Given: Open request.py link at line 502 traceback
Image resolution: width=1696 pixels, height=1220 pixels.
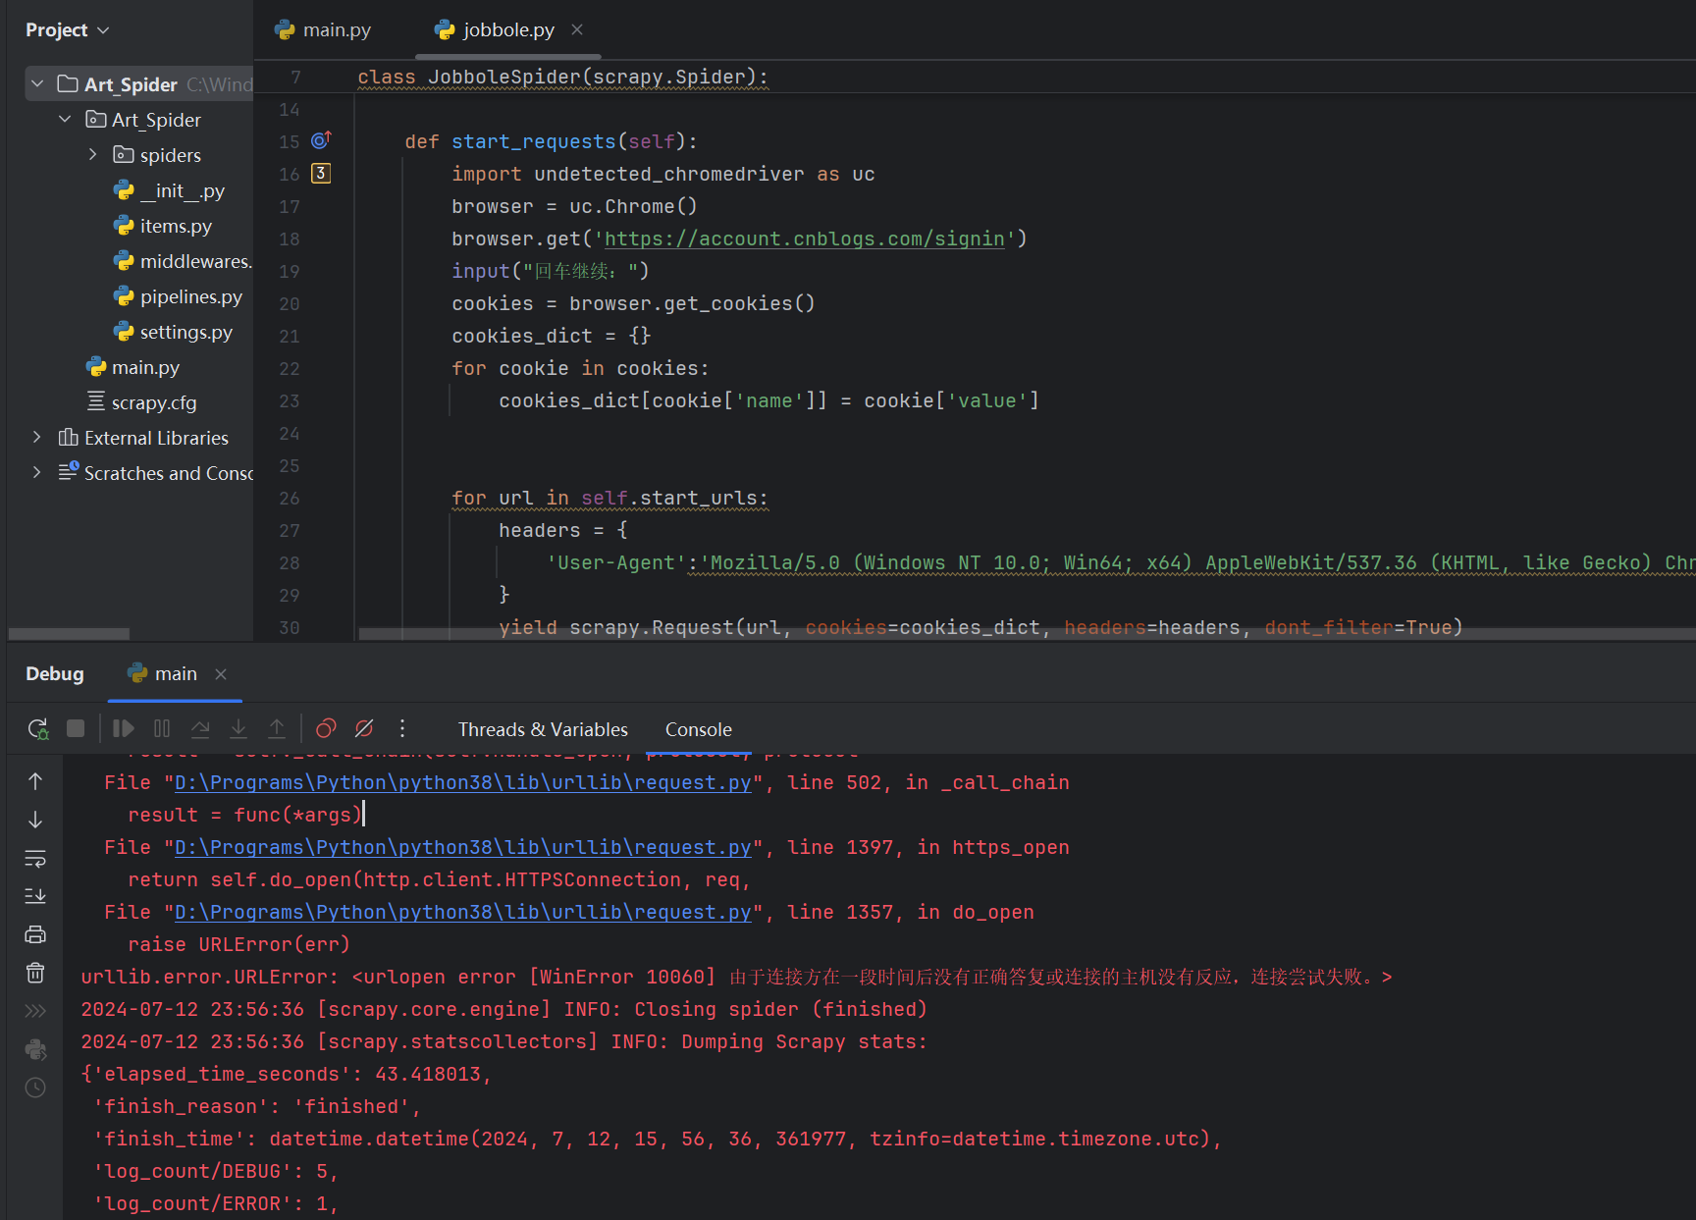Looking at the screenshot, I should (462, 782).
